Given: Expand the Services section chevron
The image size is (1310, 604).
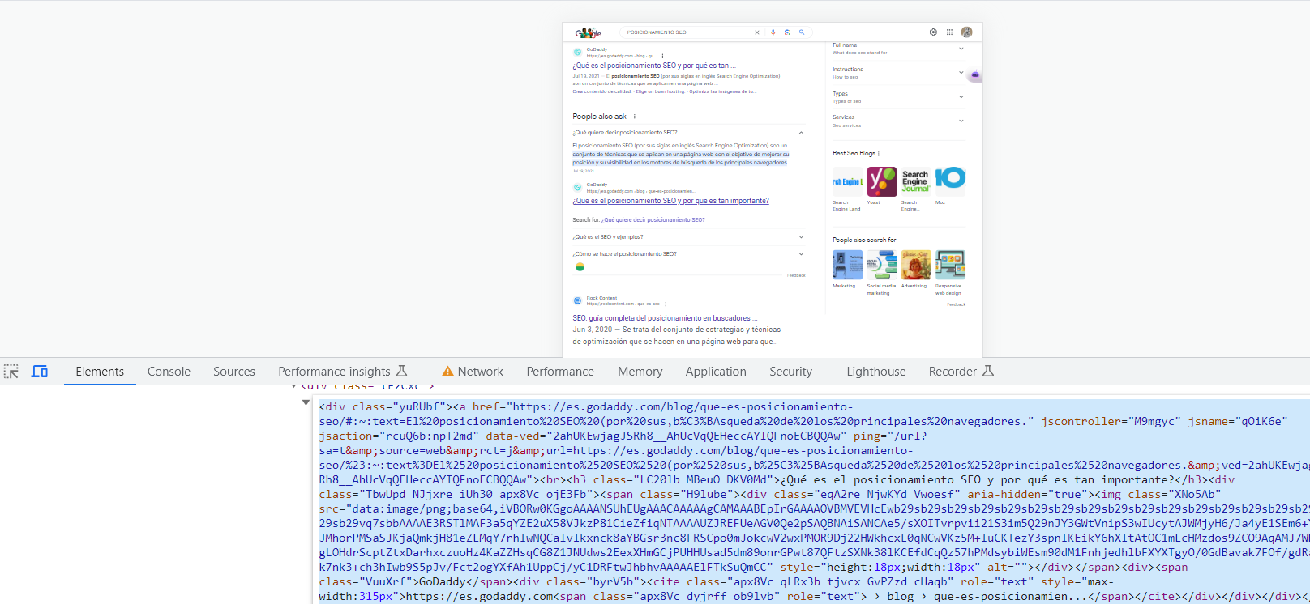Looking at the screenshot, I should coord(961,121).
